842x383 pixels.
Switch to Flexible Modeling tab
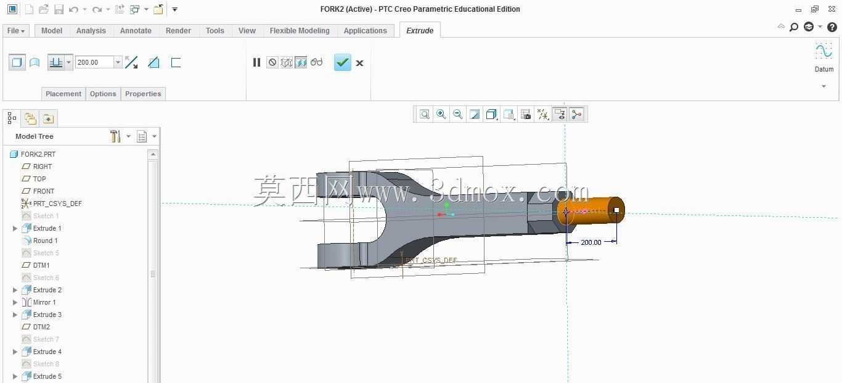[300, 31]
